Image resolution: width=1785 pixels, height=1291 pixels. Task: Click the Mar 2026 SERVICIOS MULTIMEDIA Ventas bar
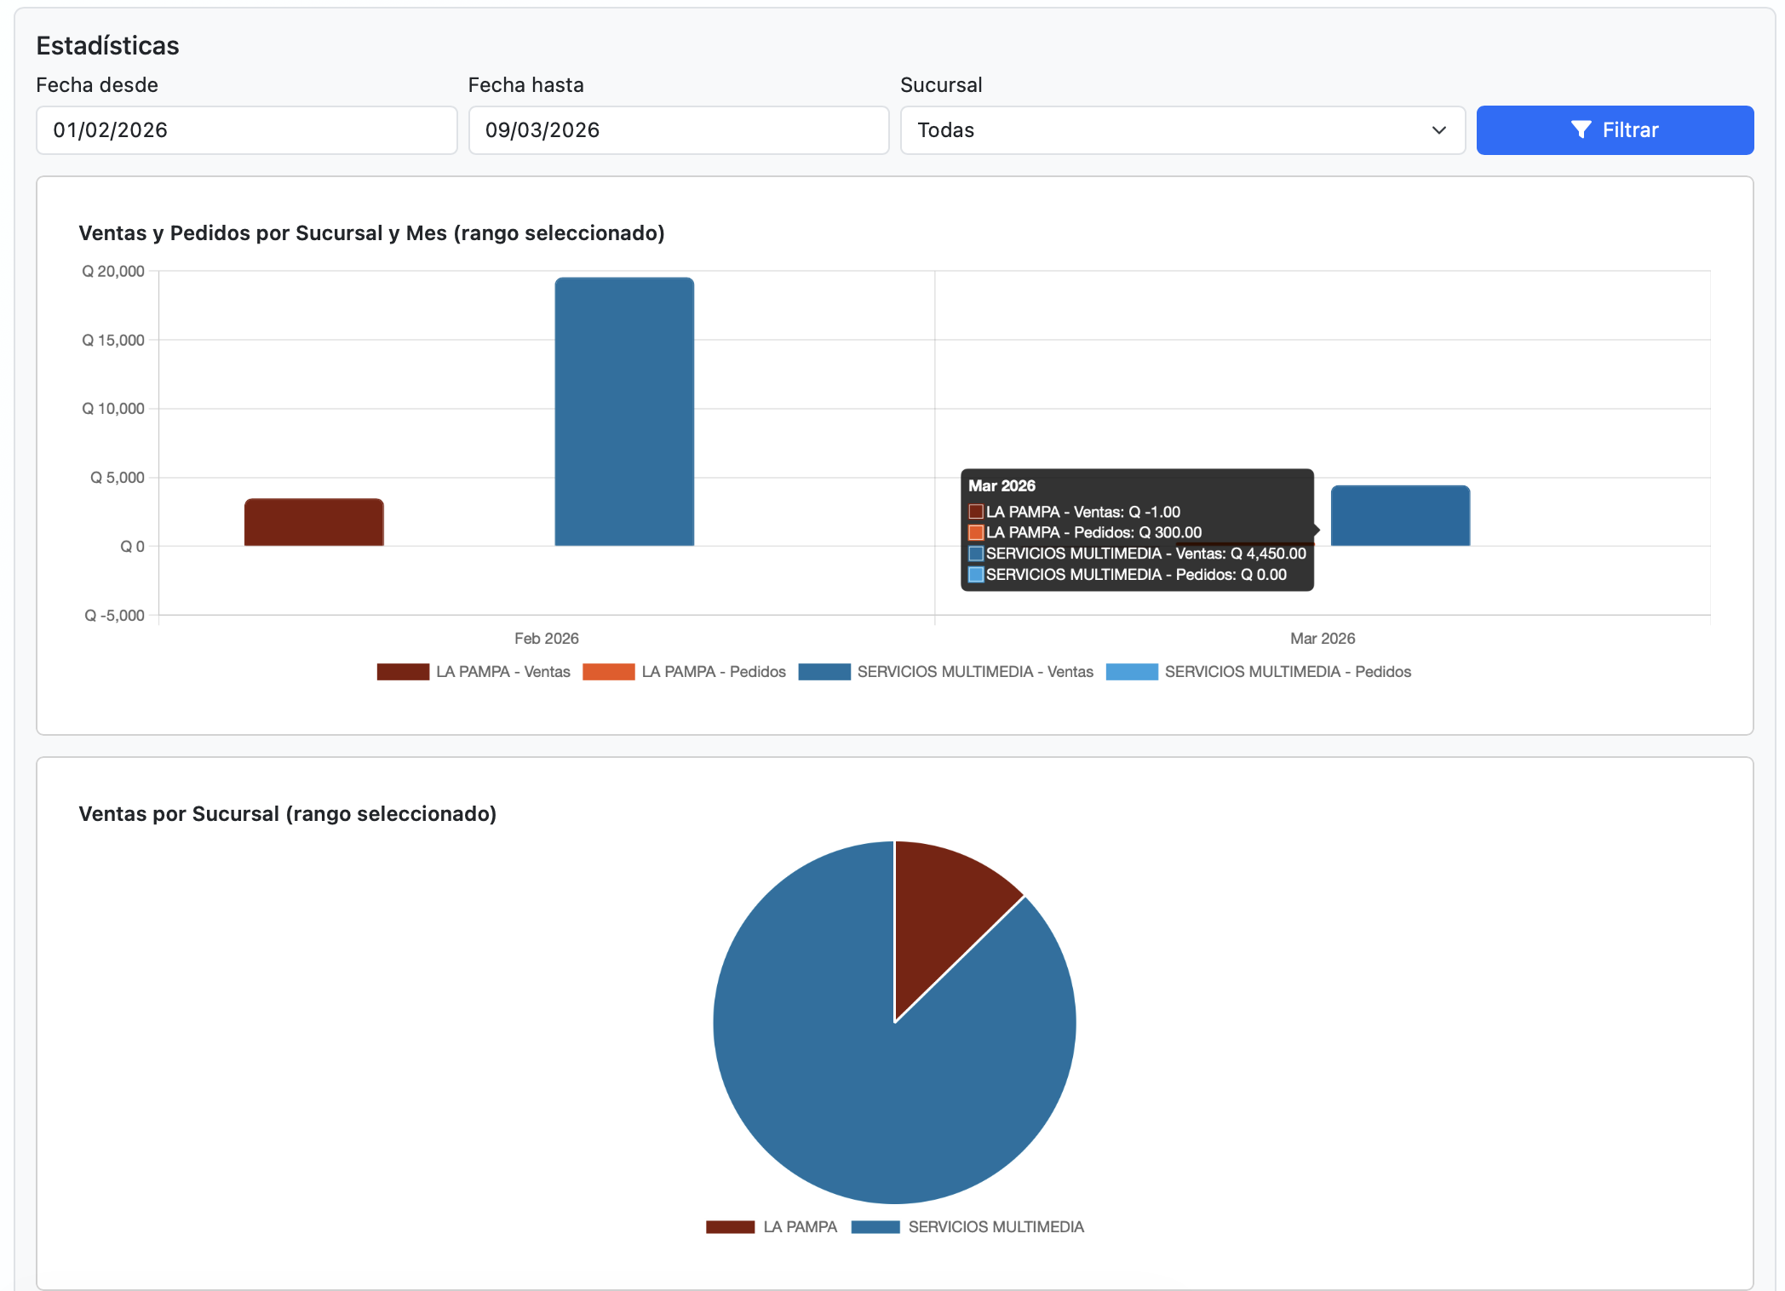coord(1400,515)
